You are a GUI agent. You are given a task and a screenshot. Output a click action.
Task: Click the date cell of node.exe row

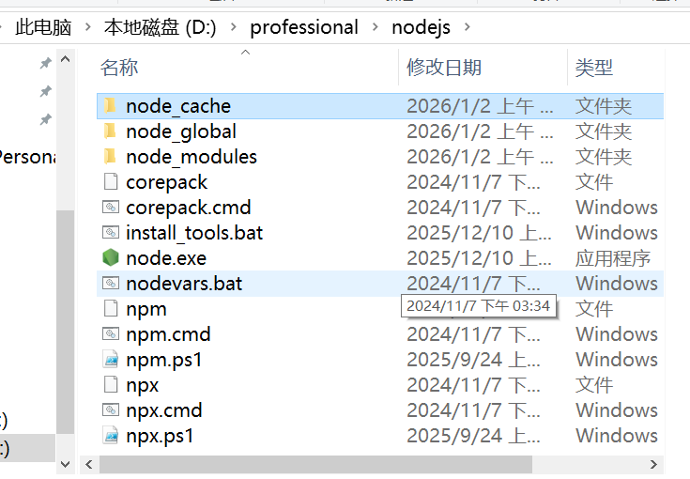click(479, 258)
